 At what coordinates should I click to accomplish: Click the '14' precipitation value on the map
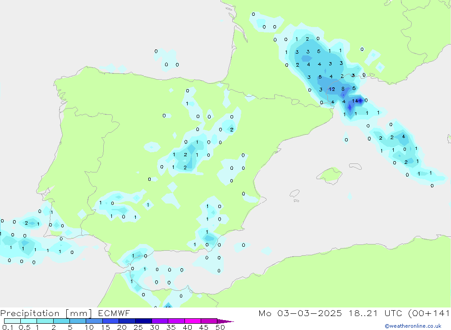[x=355, y=101]
